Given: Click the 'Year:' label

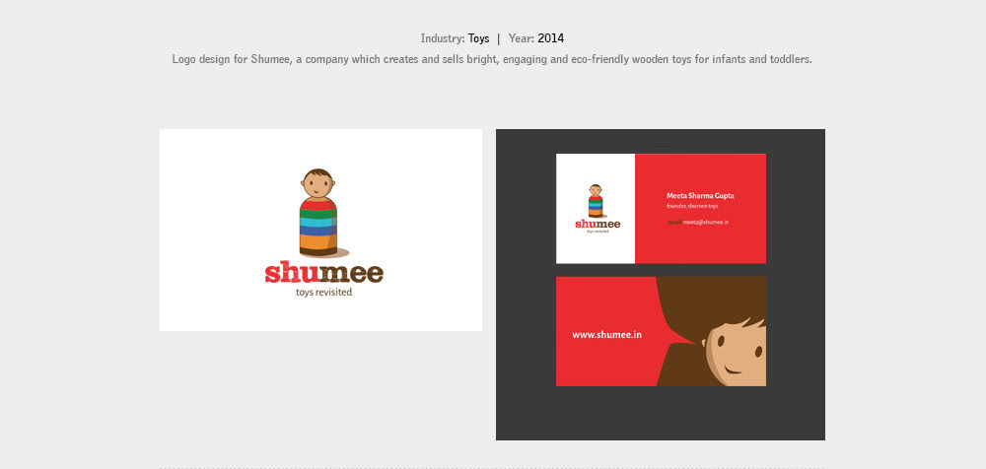Looking at the screenshot, I should pyautogui.click(x=522, y=39).
